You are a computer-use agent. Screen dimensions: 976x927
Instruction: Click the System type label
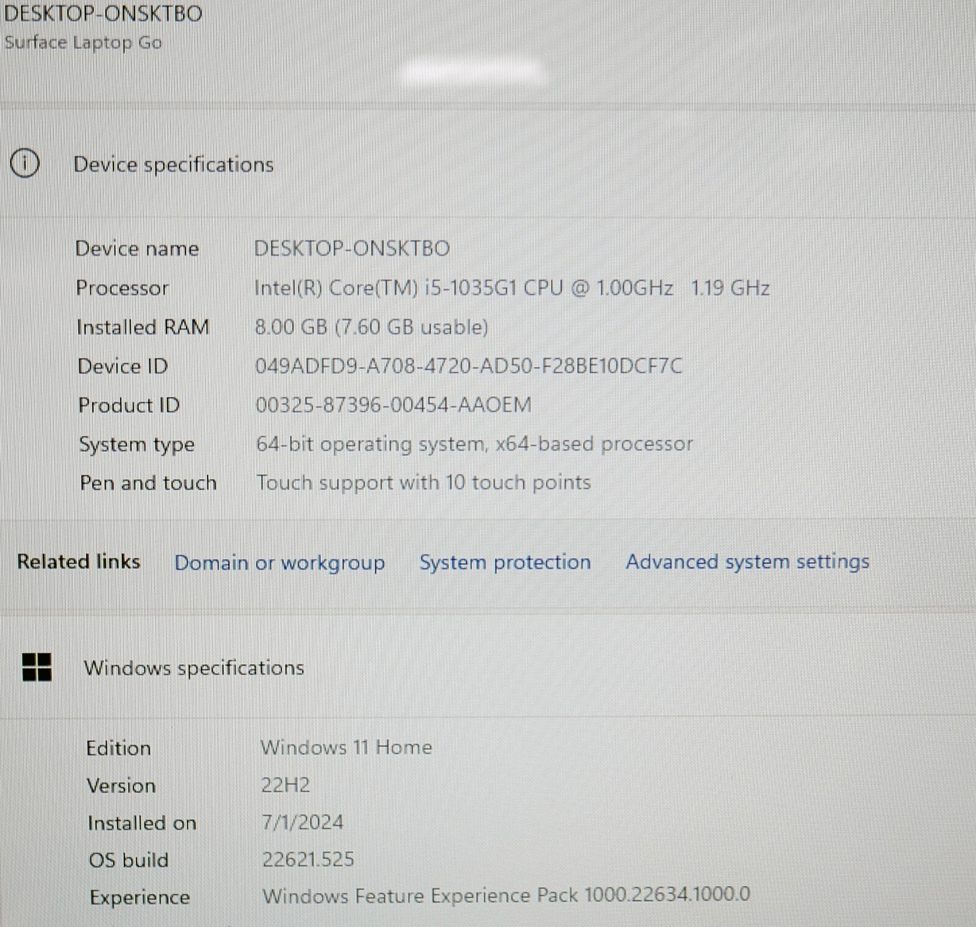click(x=137, y=444)
